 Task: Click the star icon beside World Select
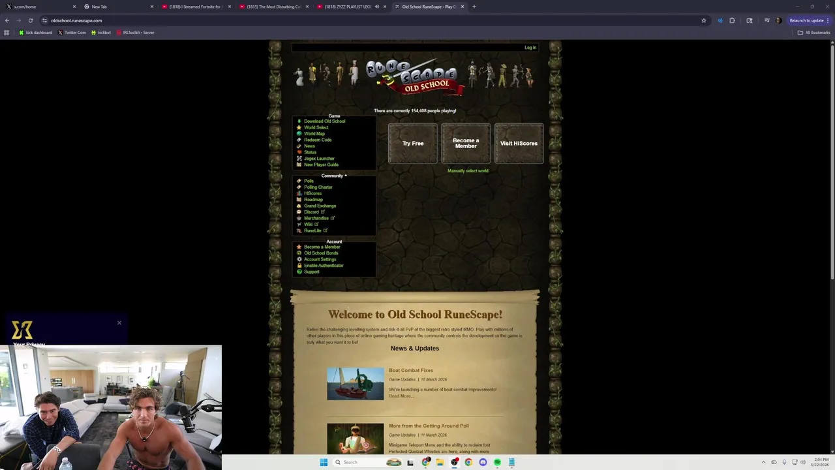[299, 127]
